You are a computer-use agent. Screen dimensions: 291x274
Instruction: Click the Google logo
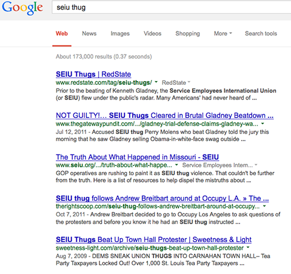22,8
